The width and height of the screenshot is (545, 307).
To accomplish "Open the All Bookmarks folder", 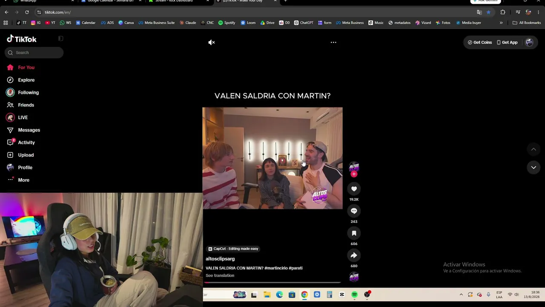I will (527, 23).
